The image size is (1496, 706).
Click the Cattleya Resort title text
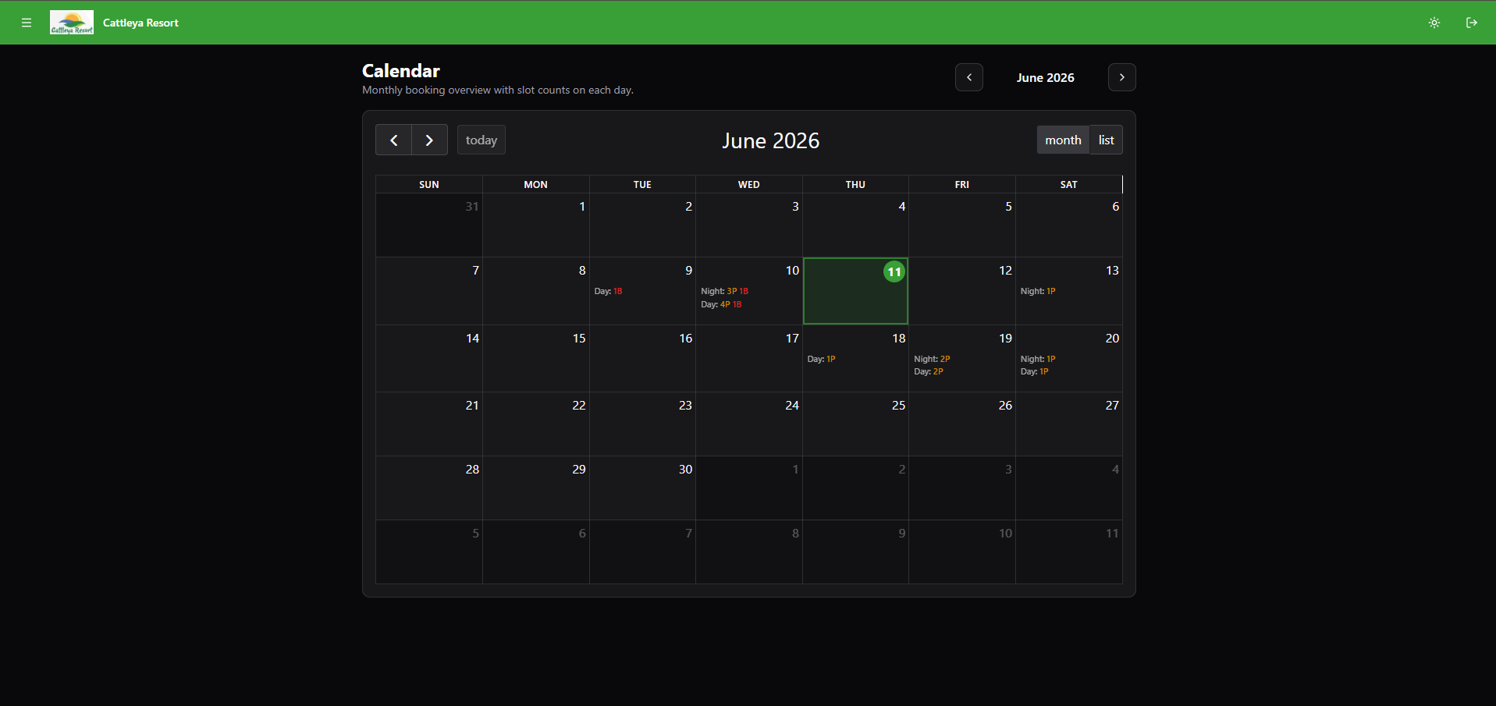point(140,23)
